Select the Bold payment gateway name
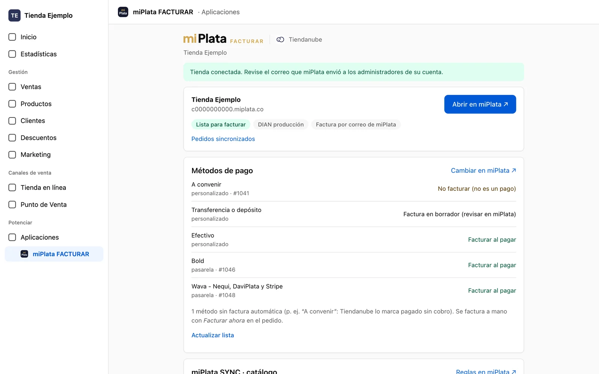 click(x=198, y=261)
